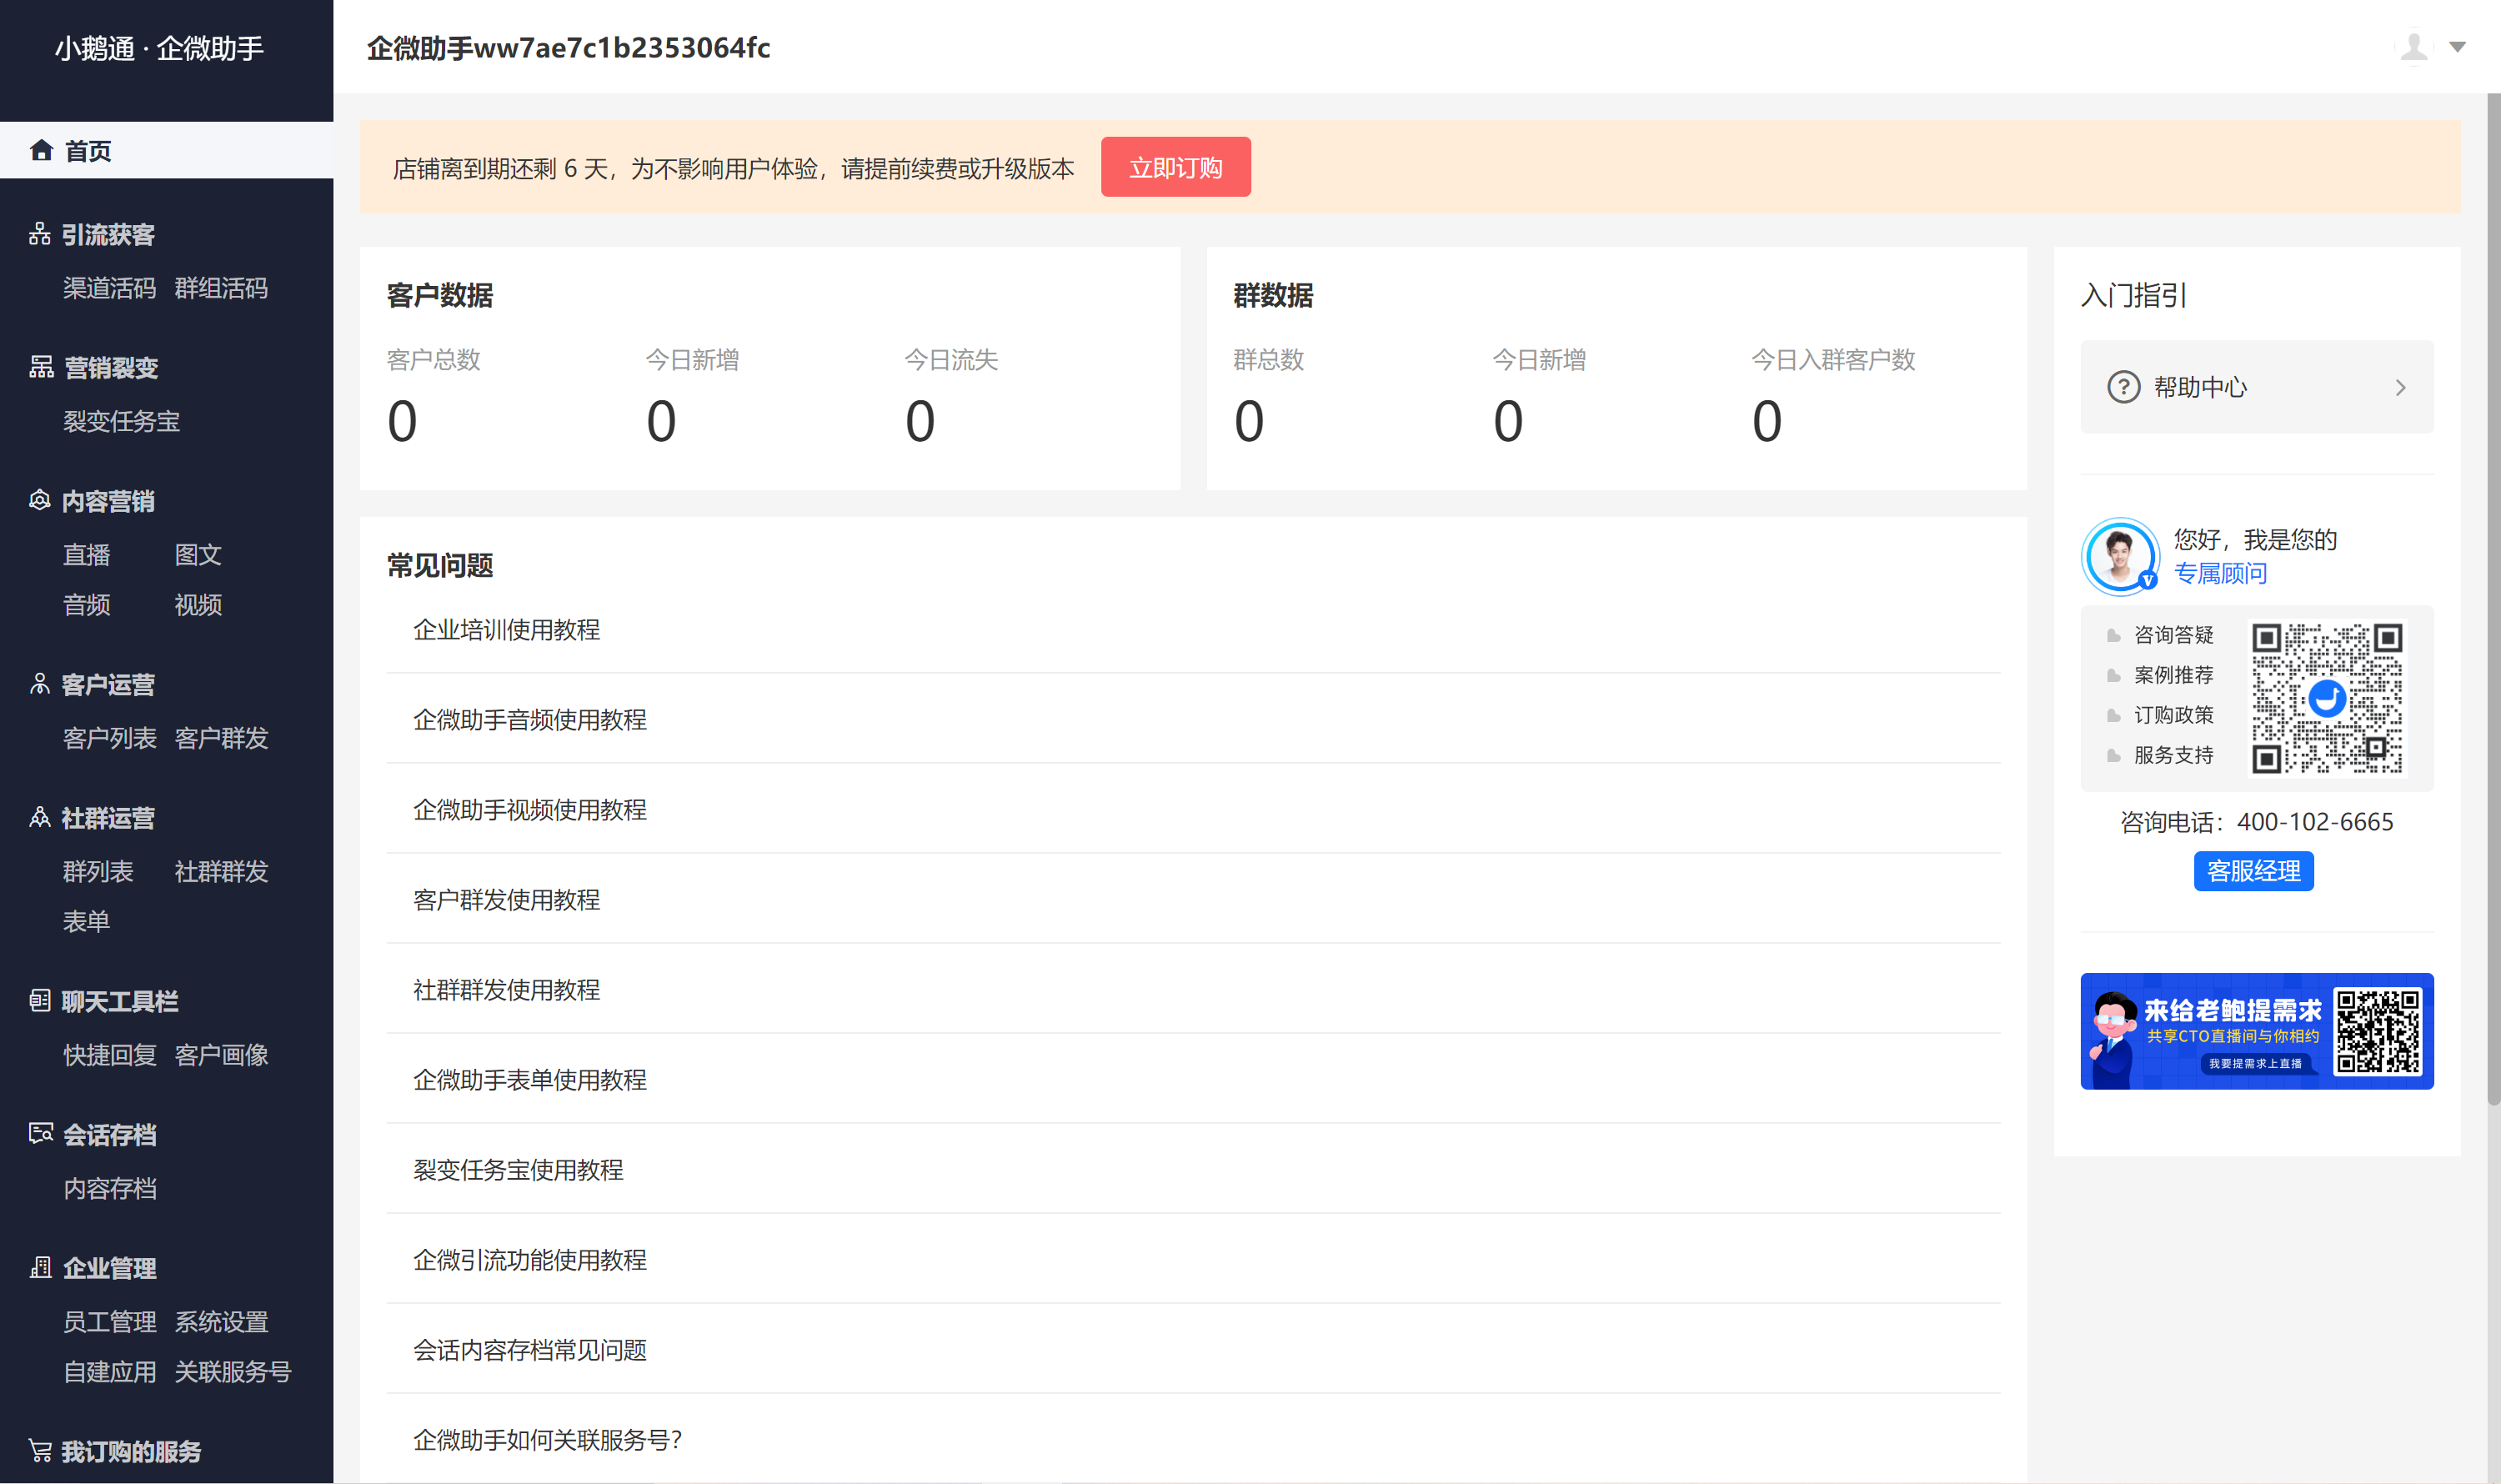
Task: Click the page vertical scrollbar
Action: pyautogui.click(x=2493, y=600)
